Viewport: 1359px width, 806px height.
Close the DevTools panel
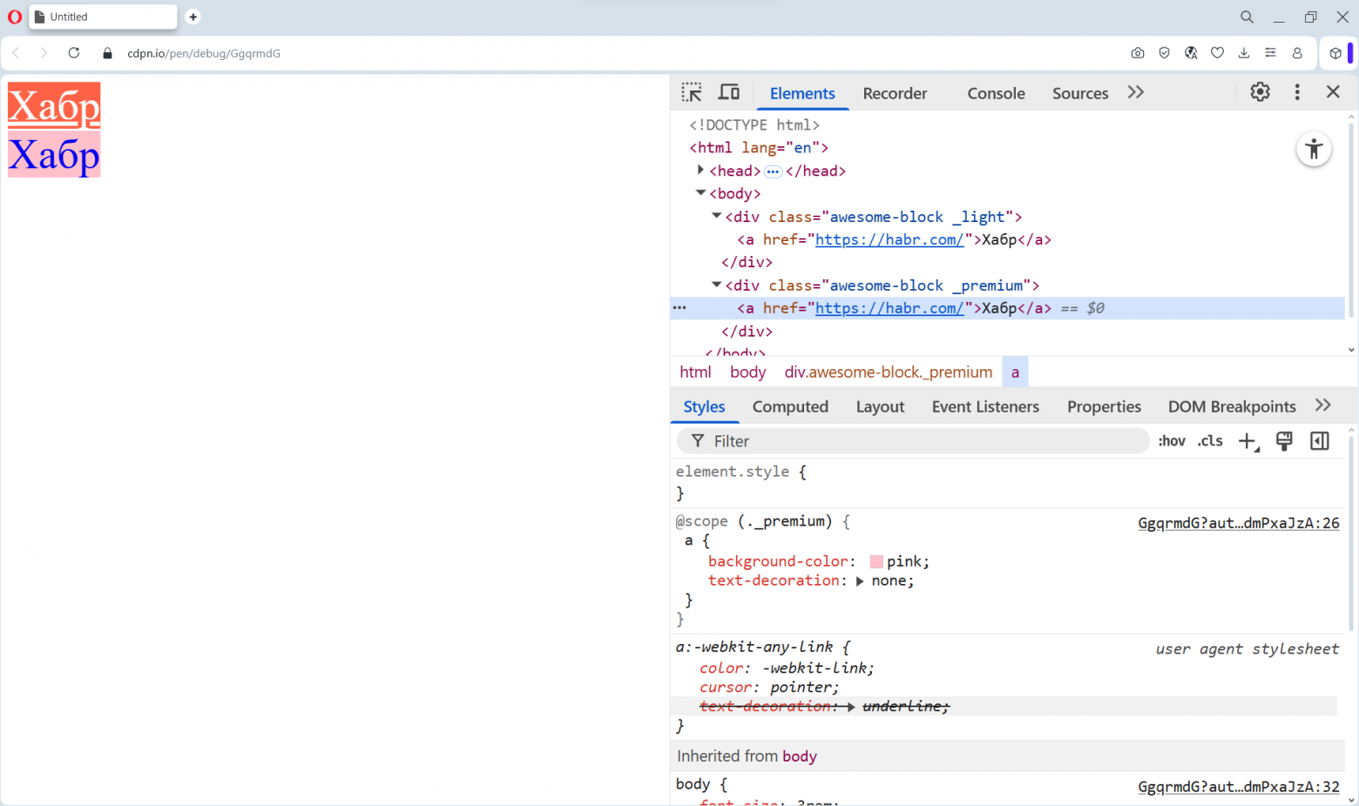pyautogui.click(x=1333, y=91)
